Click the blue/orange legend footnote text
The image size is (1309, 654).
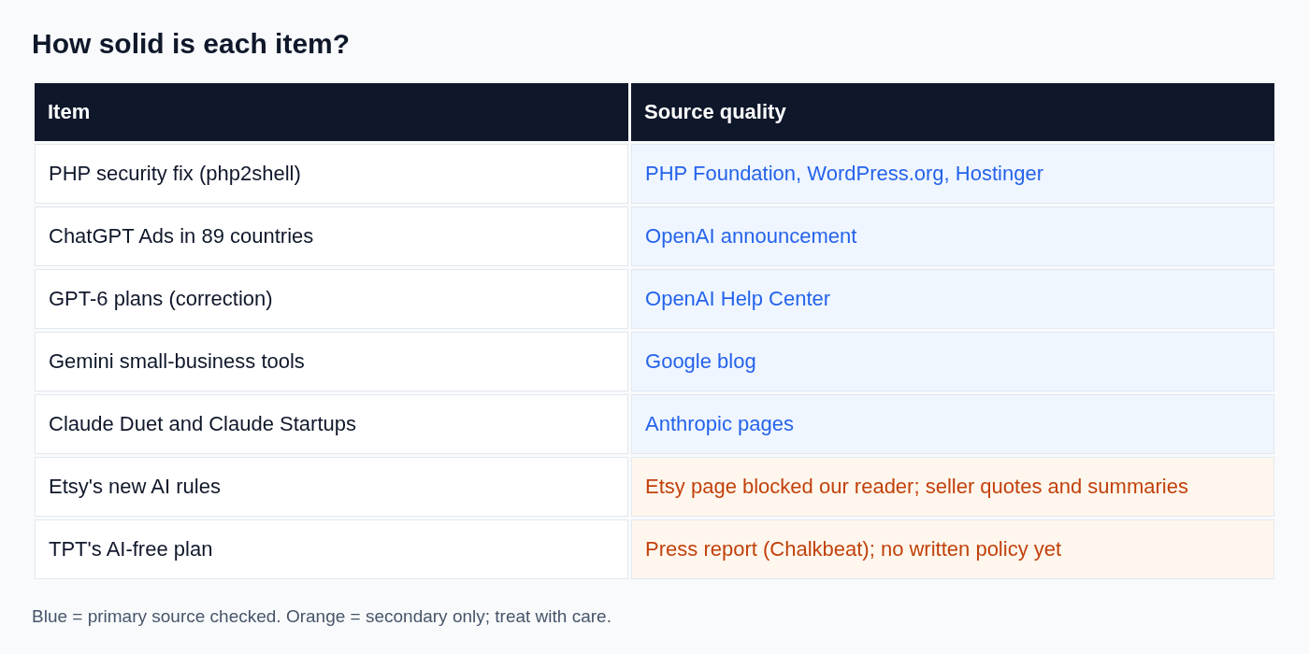pos(322,617)
